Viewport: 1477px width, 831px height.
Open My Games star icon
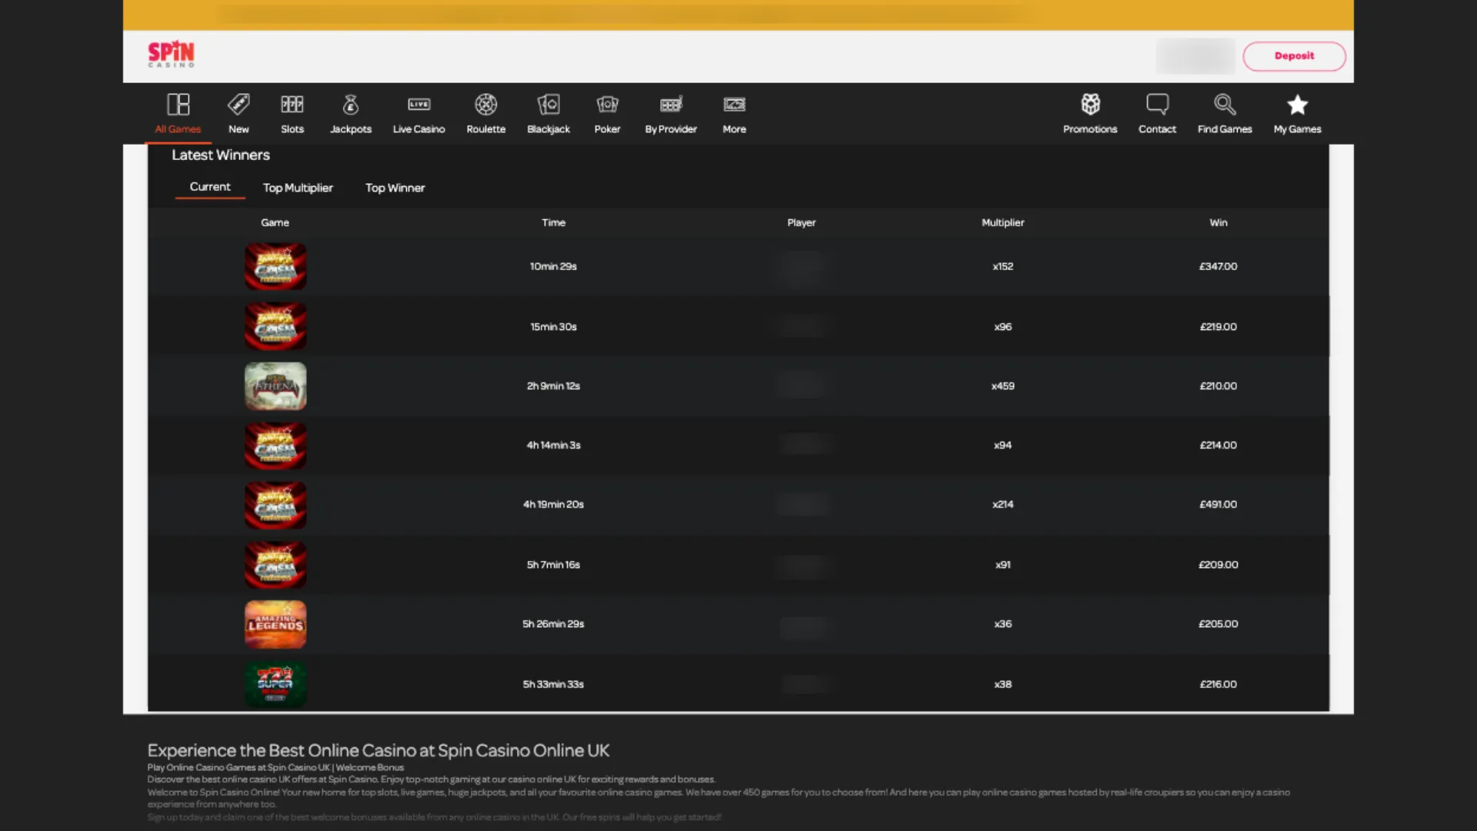click(x=1297, y=104)
